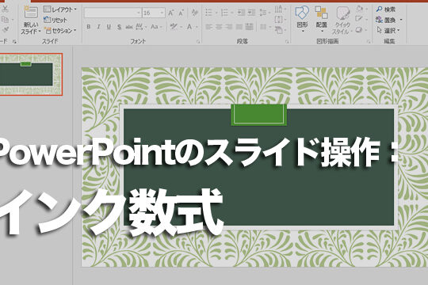Toggle Underline formatting
The image size is (428, 285).
coord(109,27)
